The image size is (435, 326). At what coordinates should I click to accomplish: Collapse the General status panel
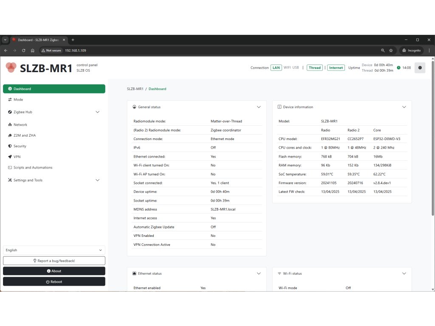(259, 107)
